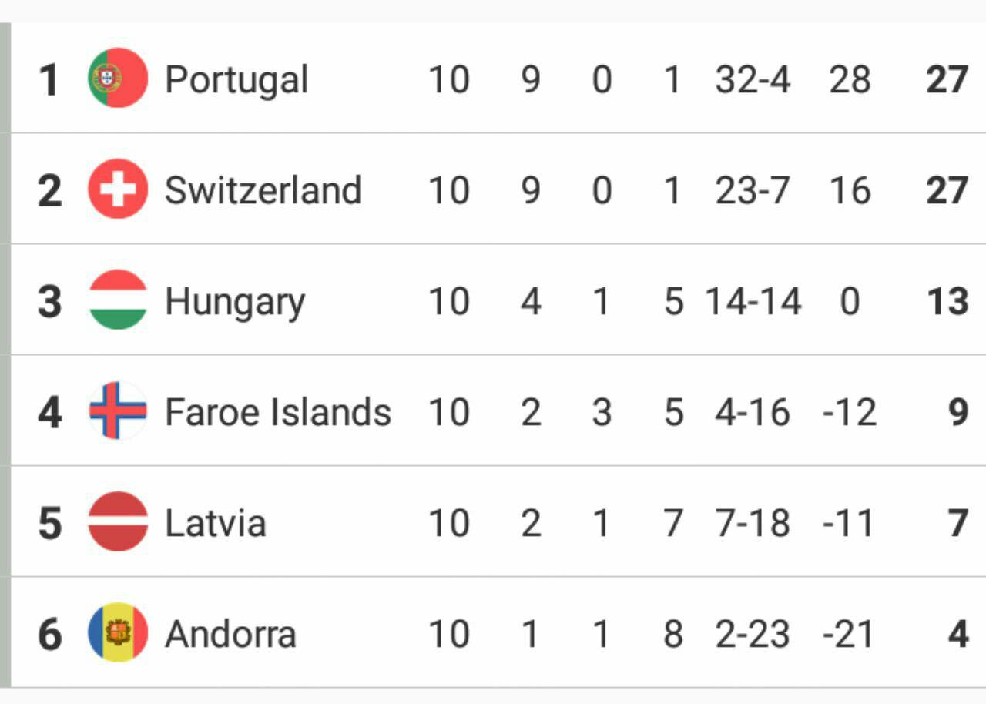The height and width of the screenshot is (704, 986).
Task: Click Andorra's 2-23 goals record
Action: [x=753, y=634]
